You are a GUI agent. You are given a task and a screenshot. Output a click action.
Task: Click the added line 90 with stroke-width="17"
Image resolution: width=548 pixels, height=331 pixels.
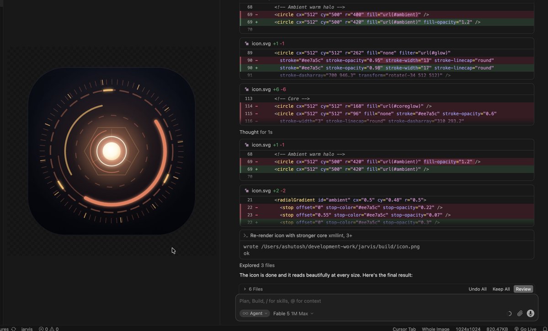pyautogui.click(x=387, y=68)
